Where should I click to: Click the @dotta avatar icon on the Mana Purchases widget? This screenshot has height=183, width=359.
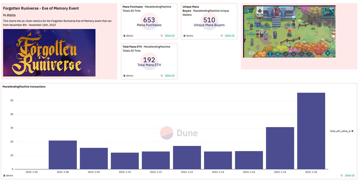pyautogui.click(x=124, y=36)
